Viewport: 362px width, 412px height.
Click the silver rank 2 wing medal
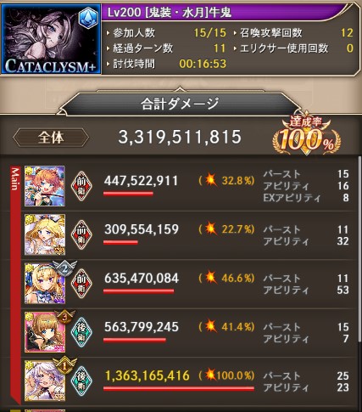coord(65,268)
